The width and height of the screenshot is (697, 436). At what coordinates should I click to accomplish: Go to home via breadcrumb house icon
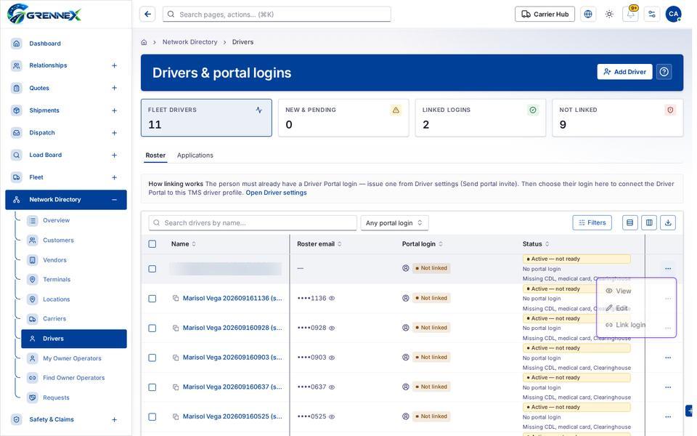coord(144,42)
